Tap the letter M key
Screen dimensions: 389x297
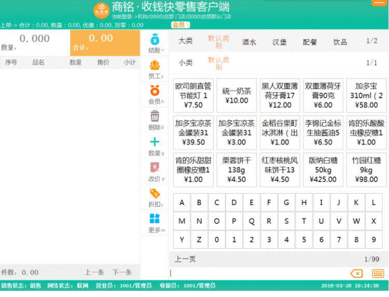click(182, 221)
